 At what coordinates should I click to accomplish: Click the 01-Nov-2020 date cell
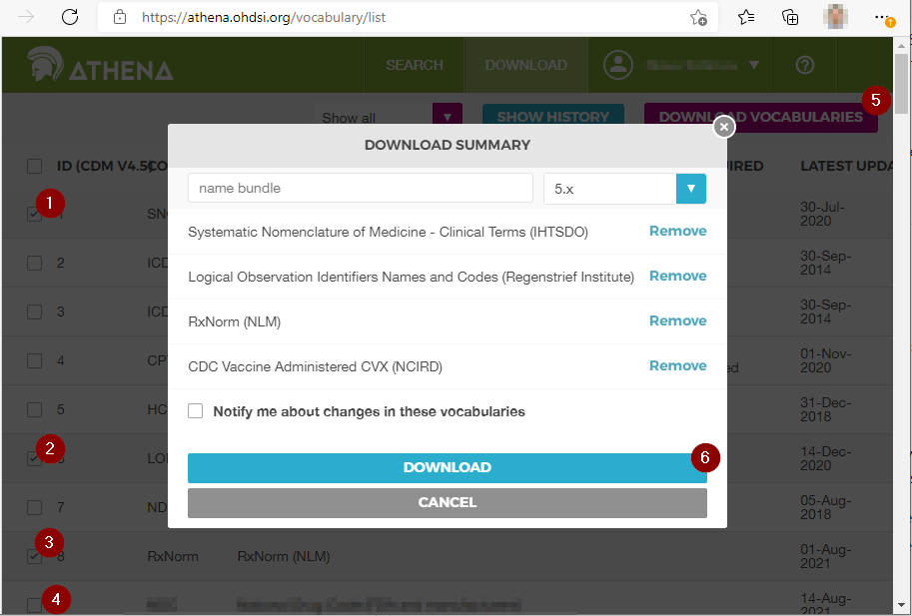[825, 360]
